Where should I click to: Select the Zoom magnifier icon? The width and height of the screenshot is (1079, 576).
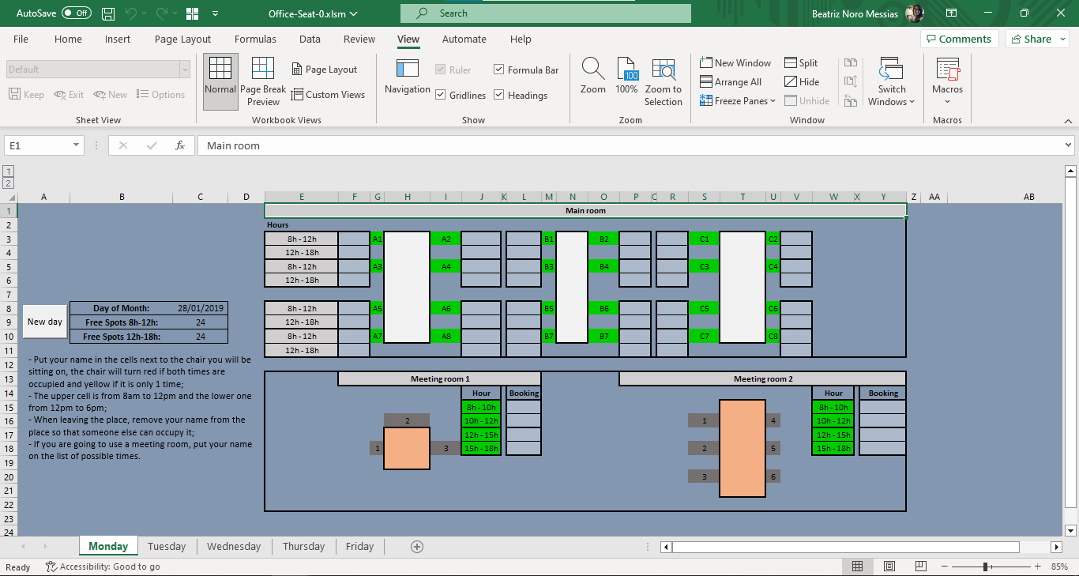tap(592, 75)
